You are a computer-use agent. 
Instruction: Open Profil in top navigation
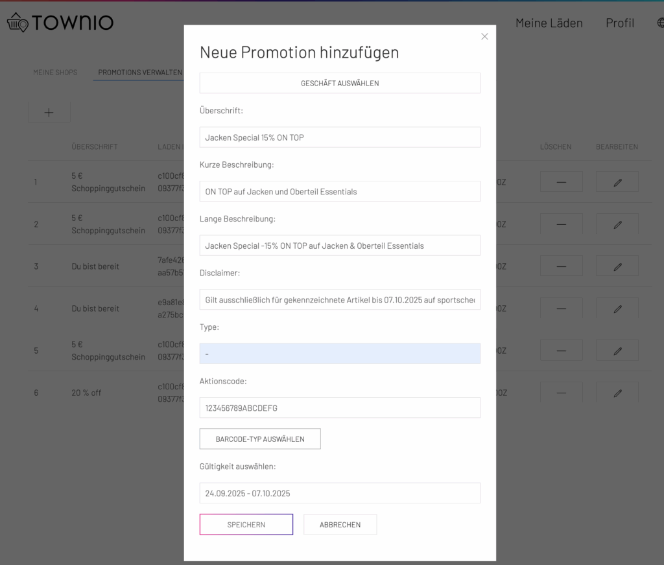[x=619, y=23]
